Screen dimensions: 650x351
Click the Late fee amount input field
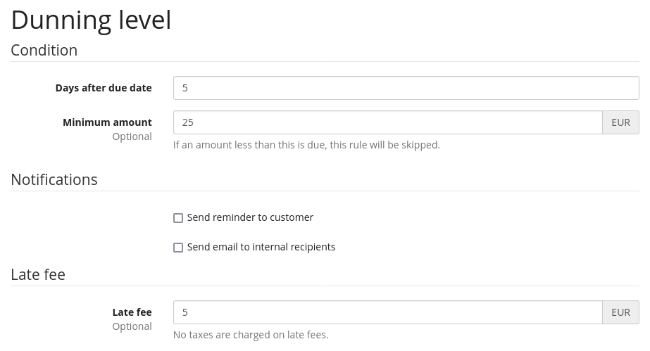tap(387, 312)
